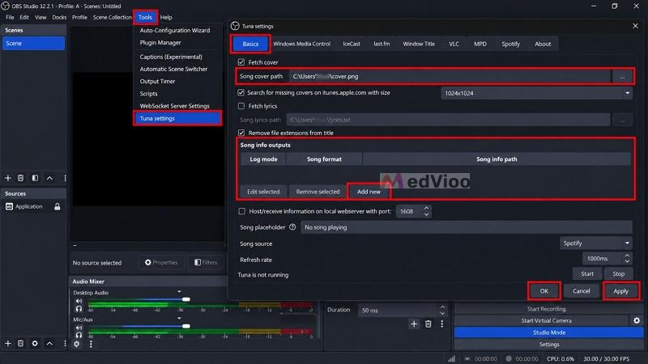The width and height of the screenshot is (648, 364).
Task: Delete source with Sources panel trash icon
Action: pyautogui.click(x=20, y=343)
